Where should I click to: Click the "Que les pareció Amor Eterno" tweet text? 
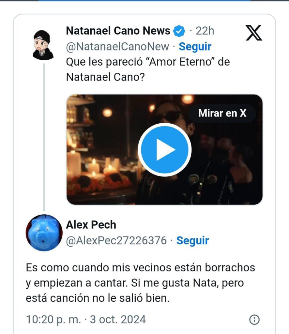[x=148, y=69]
